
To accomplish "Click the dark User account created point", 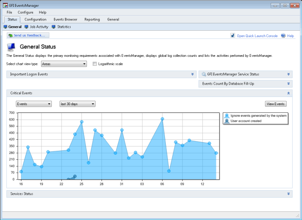I will tap(75, 176).
